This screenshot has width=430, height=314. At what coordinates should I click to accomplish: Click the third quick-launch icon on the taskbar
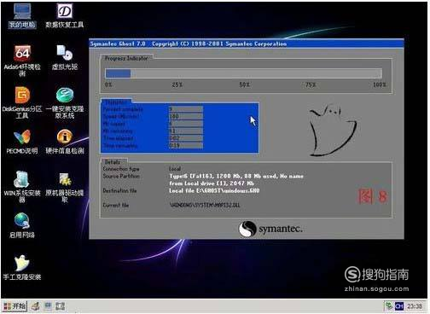click(x=61, y=306)
